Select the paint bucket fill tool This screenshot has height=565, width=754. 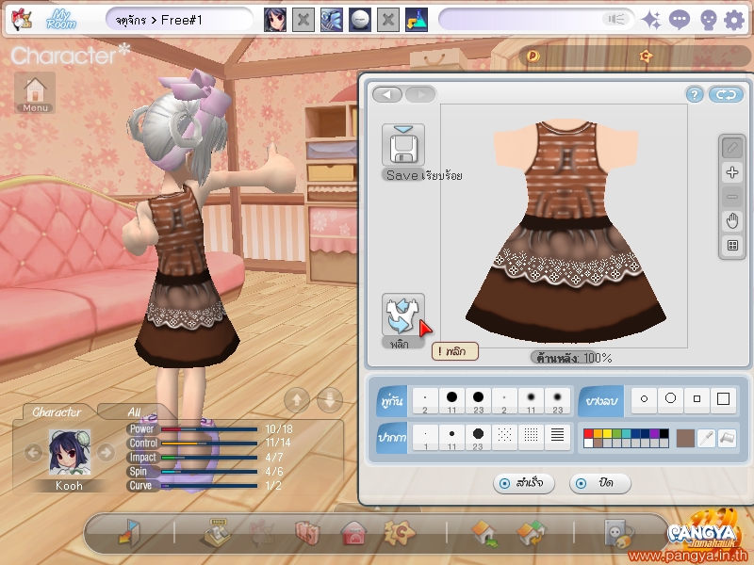[x=727, y=438]
